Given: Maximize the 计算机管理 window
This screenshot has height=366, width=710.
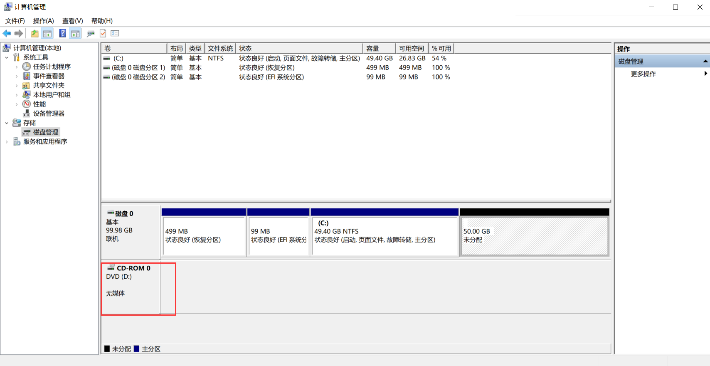Looking at the screenshot, I should (675, 7).
